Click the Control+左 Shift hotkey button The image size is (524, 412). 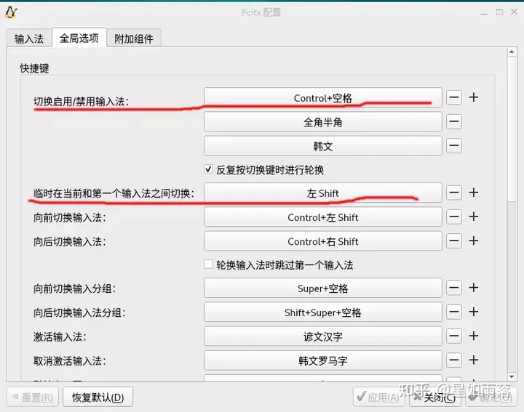(x=323, y=217)
